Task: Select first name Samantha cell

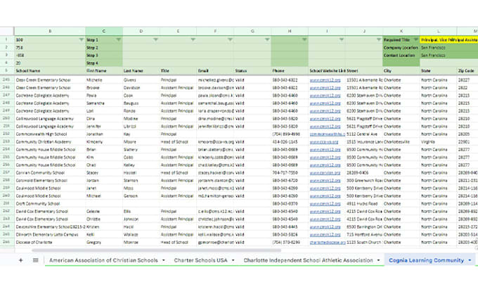Action: coord(104,103)
